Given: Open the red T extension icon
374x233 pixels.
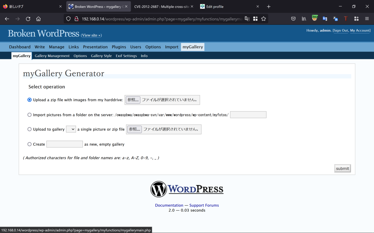Looking at the screenshot, I should (346, 19).
